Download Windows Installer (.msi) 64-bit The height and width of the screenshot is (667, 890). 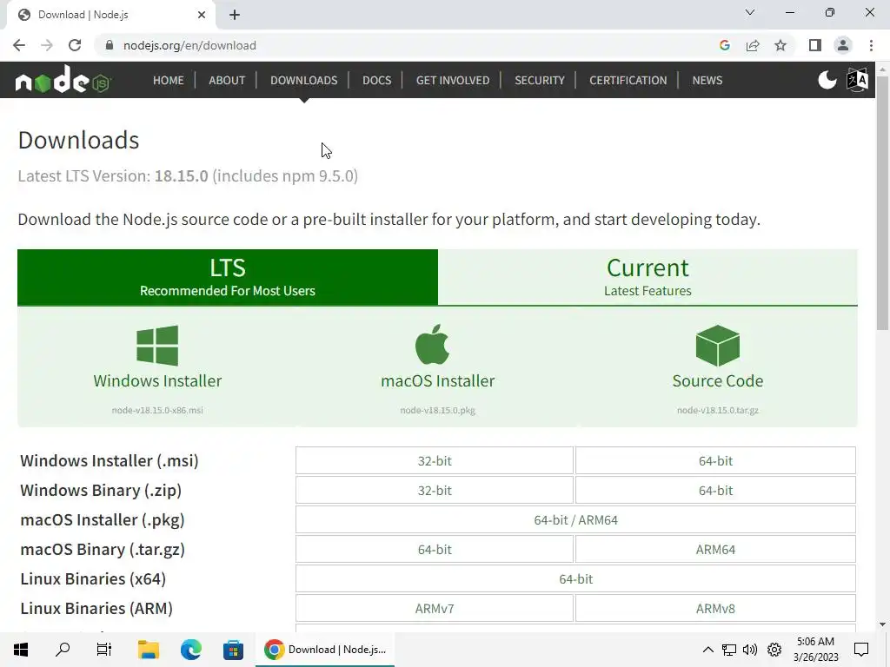click(715, 460)
